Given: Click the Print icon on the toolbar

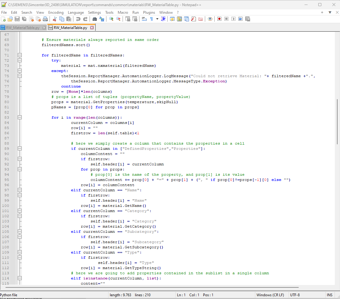Looking at the screenshot, I should click(45, 19).
